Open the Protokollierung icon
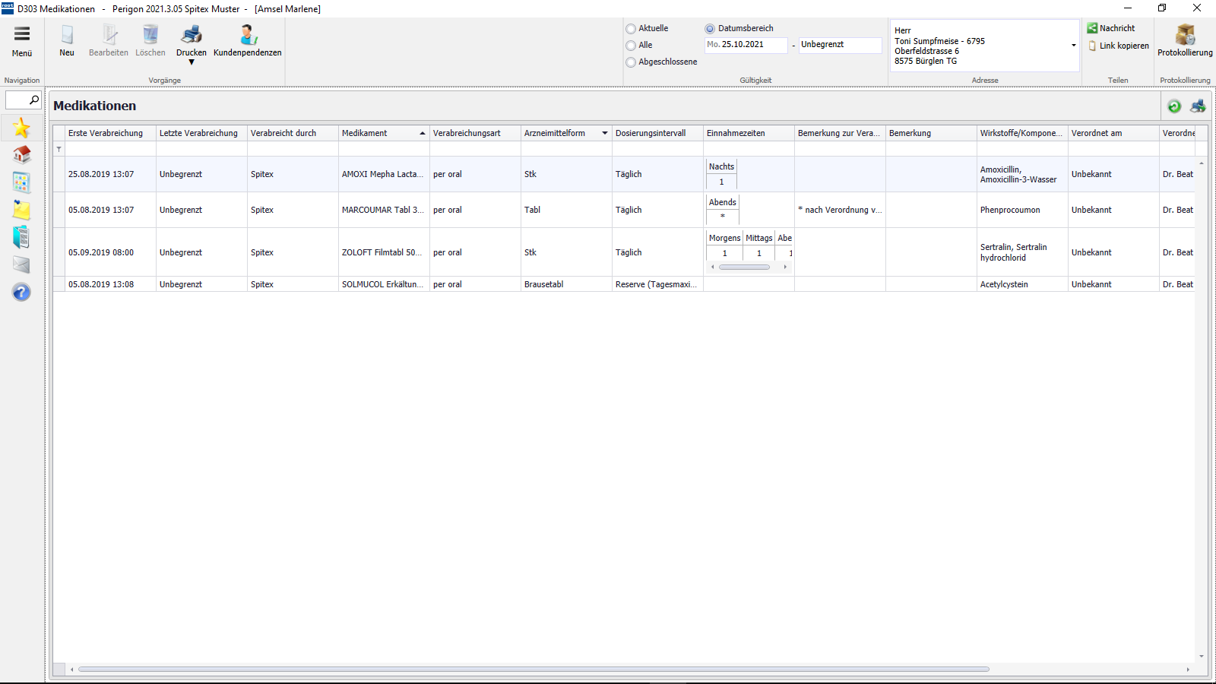This screenshot has width=1216, height=684. coord(1185,35)
